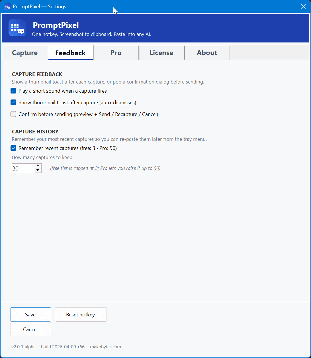The height and width of the screenshot is (358, 311).
Task: Disable 'Play a short sound when a capture fires'
Action: point(13,90)
